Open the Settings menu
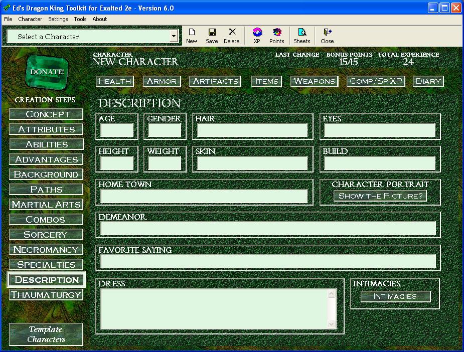Screen dimensions: 464x352 click(58, 19)
